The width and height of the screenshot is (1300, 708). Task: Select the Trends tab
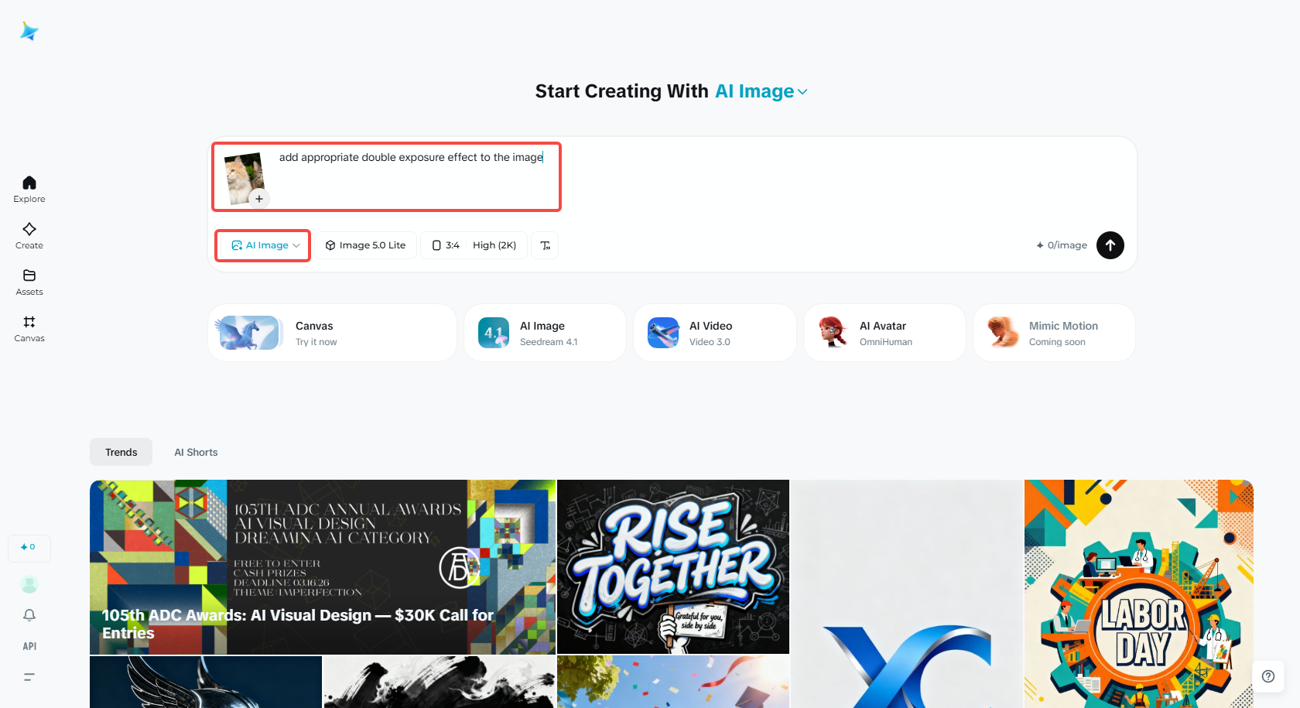[x=121, y=452]
